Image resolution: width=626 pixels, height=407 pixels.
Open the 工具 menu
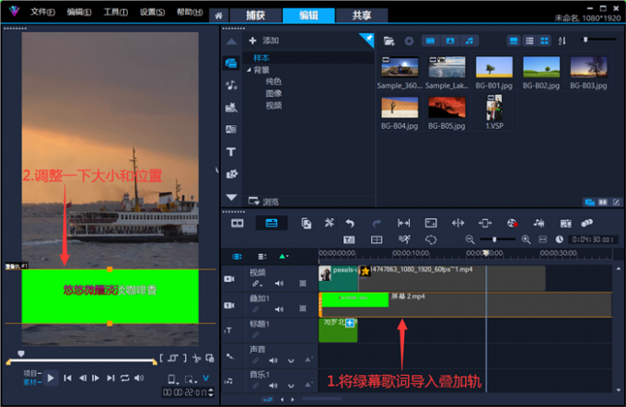[115, 12]
